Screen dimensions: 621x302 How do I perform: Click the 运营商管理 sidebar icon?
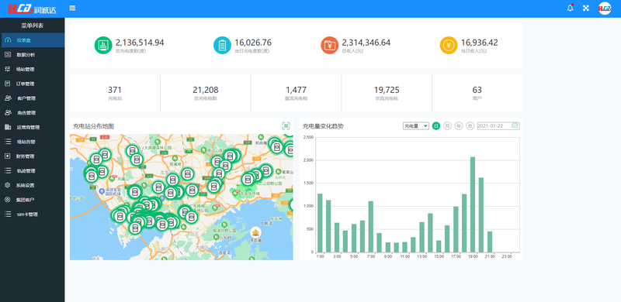tap(8, 127)
